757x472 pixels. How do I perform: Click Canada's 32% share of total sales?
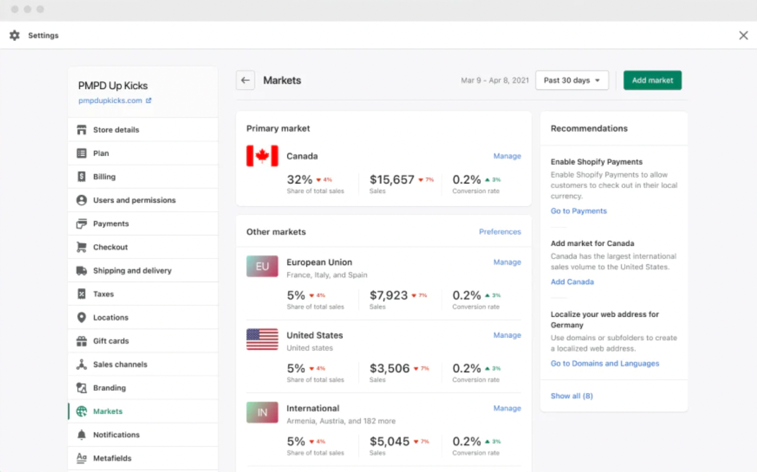click(299, 179)
